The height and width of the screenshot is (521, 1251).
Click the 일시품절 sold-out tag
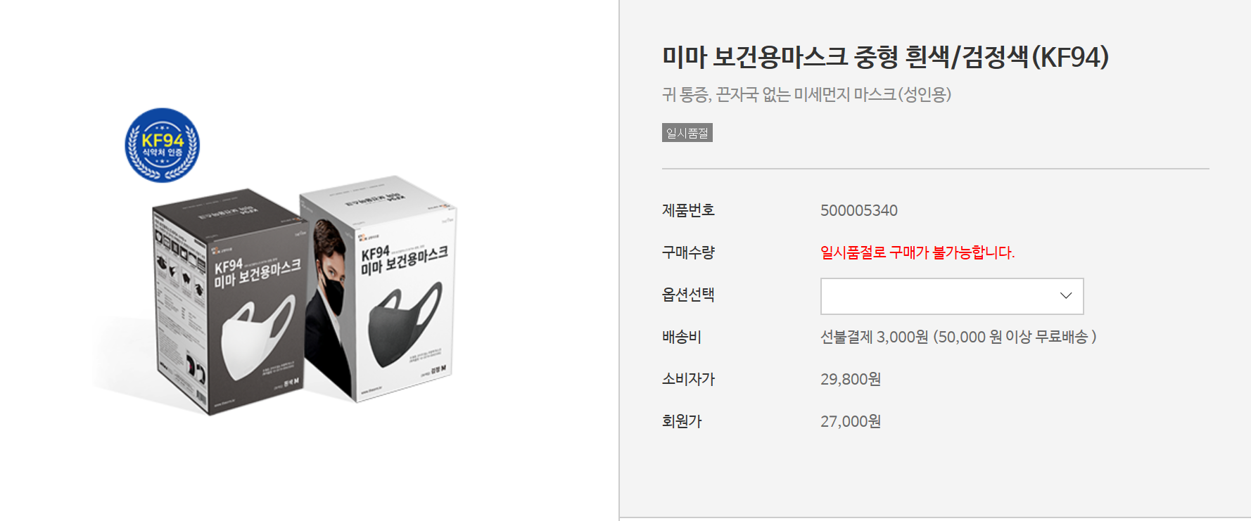(687, 133)
